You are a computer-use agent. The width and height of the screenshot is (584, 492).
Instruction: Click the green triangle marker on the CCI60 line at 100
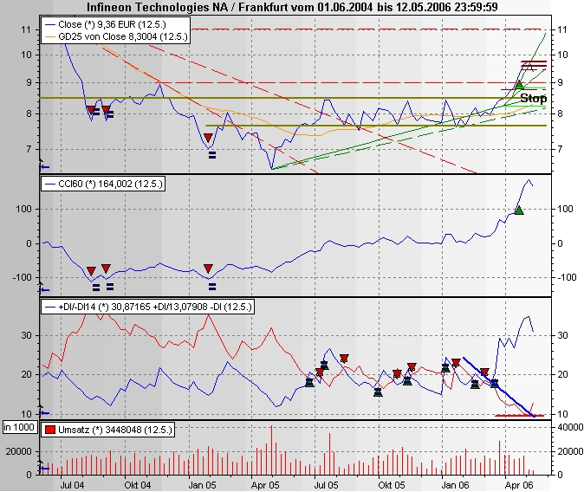click(519, 210)
